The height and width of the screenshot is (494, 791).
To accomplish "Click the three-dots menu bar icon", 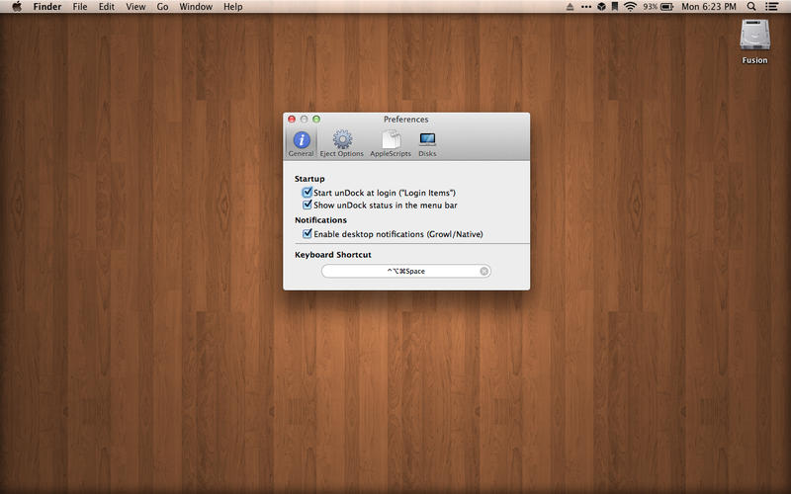I will tap(585, 7).
